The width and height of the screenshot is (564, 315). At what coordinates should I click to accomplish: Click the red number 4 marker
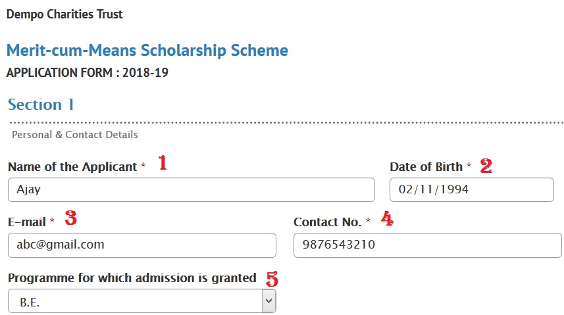387,220
